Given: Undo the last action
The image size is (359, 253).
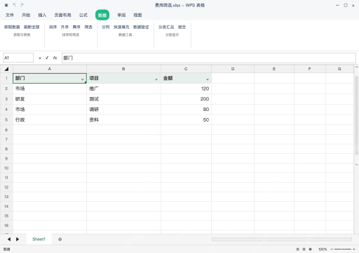Looking at the screenshot, I should pos(14,5).
